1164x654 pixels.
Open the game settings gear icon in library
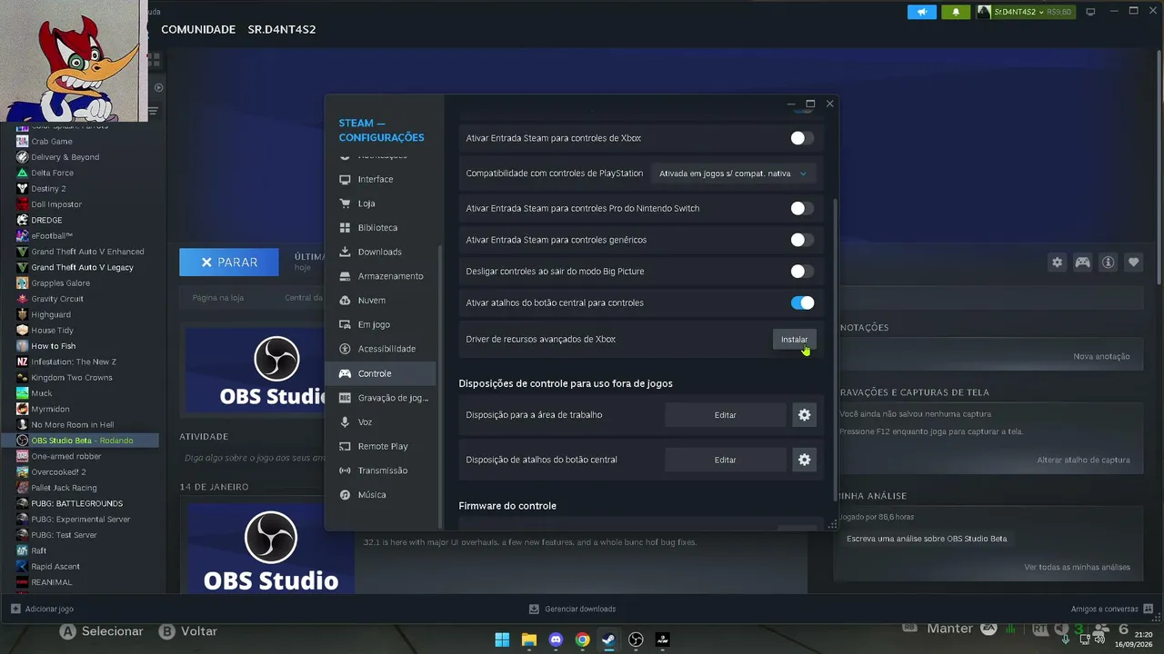point(1057,263)
